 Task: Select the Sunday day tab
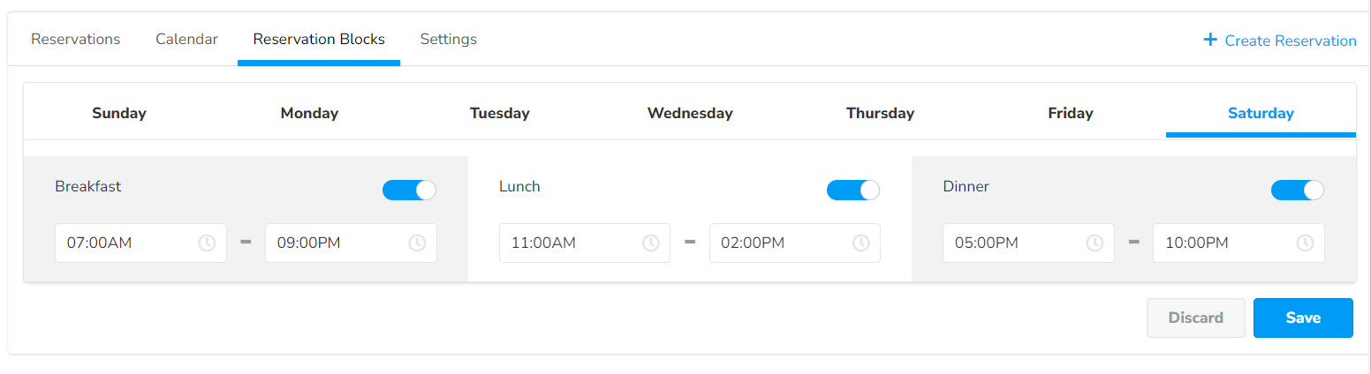click(x=119, y=113)
